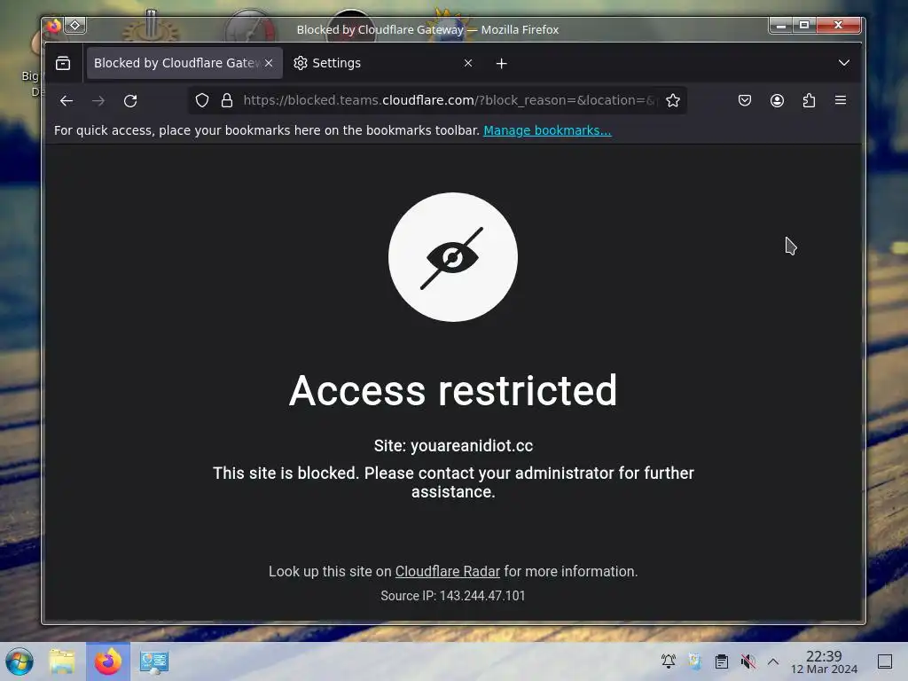Open the tray icon next to the bell
908x681 pixels.
695,661
